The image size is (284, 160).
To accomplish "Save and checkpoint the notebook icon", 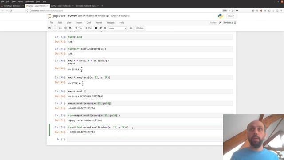I will (49, 28).
